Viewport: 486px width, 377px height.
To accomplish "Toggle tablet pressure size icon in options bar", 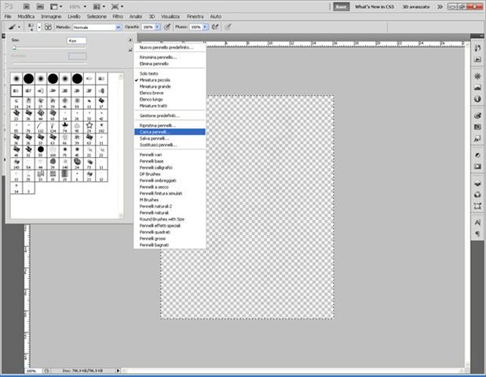I will click(x=228, y=27).
